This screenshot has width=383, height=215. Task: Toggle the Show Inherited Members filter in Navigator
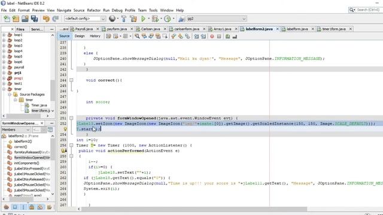(x=7, y=207)
